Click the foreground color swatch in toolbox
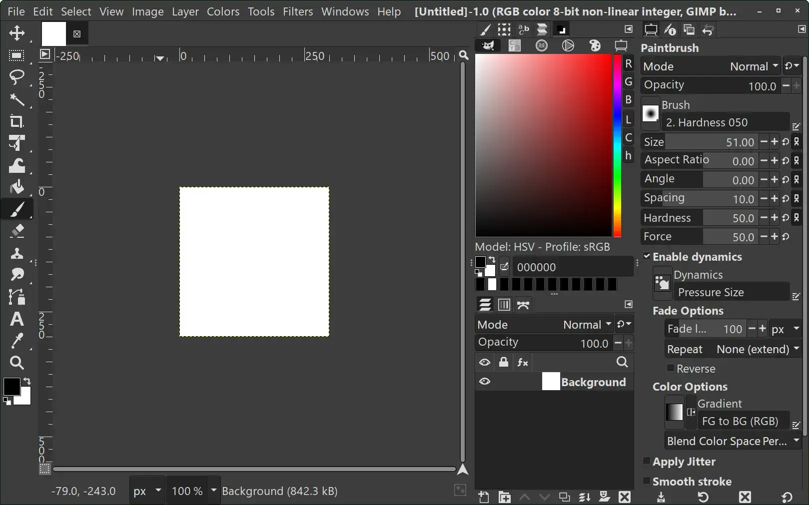Image resolution: width=809 pixels, height=505 pixels. coord(11,386)
